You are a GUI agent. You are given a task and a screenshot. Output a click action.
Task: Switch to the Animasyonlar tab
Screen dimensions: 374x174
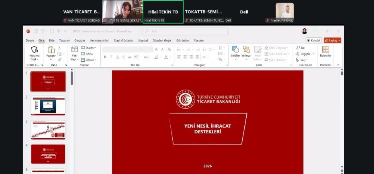point(99,41)
